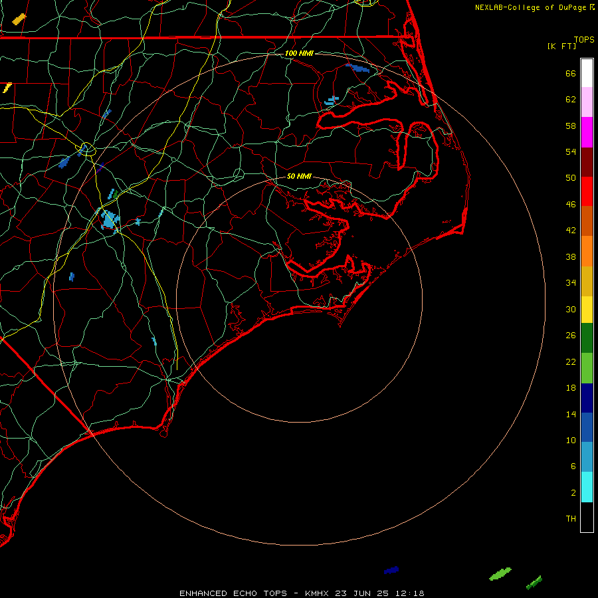Image resolution: width=598 pixels, height=598 pixels.
Task: Click the dark orange 42 kft swatch
Action: tap(587, 221)
